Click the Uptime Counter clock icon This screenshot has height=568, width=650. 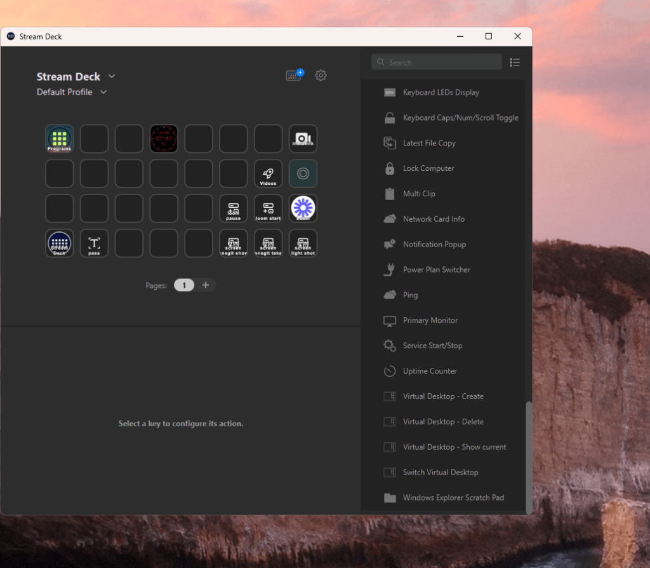pos(390,371)
